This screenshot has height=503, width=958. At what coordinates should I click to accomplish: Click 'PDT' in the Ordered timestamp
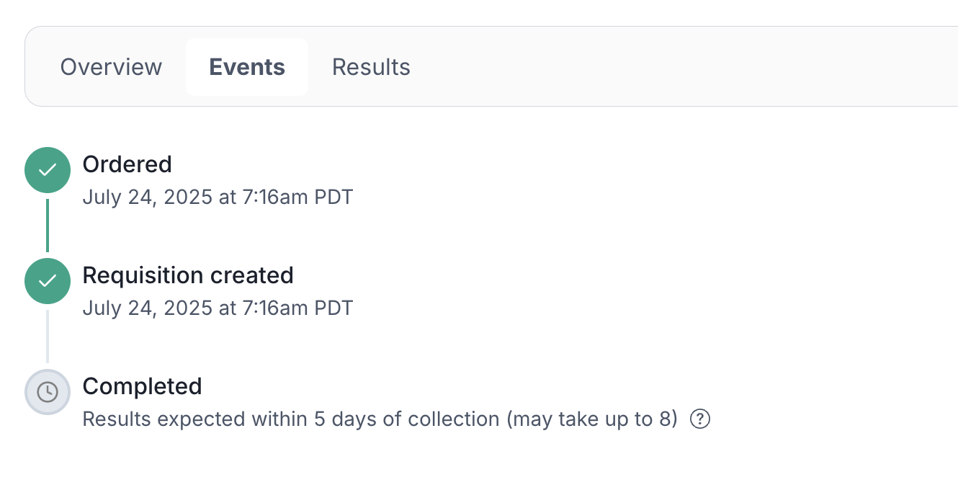coord(333,197)
